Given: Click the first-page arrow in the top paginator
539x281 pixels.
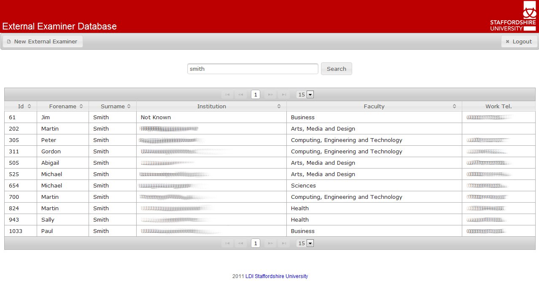Looking at the screenshot, I should click(227, 94).
